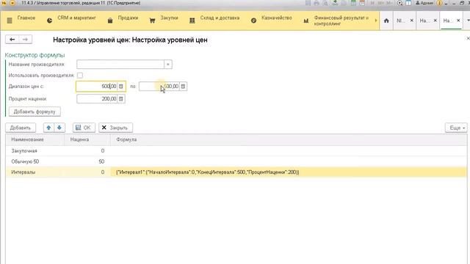Open the application main menu in title bar

12,3
